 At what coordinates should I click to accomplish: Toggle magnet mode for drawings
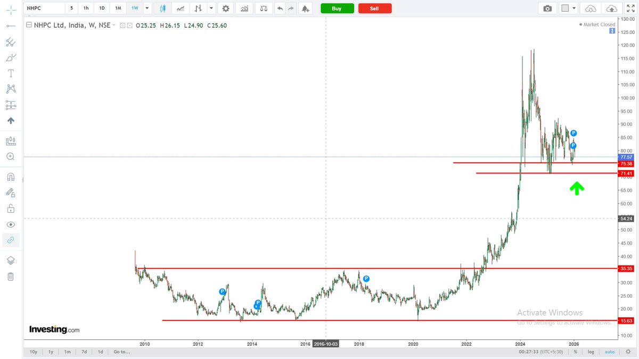point(11,177)
